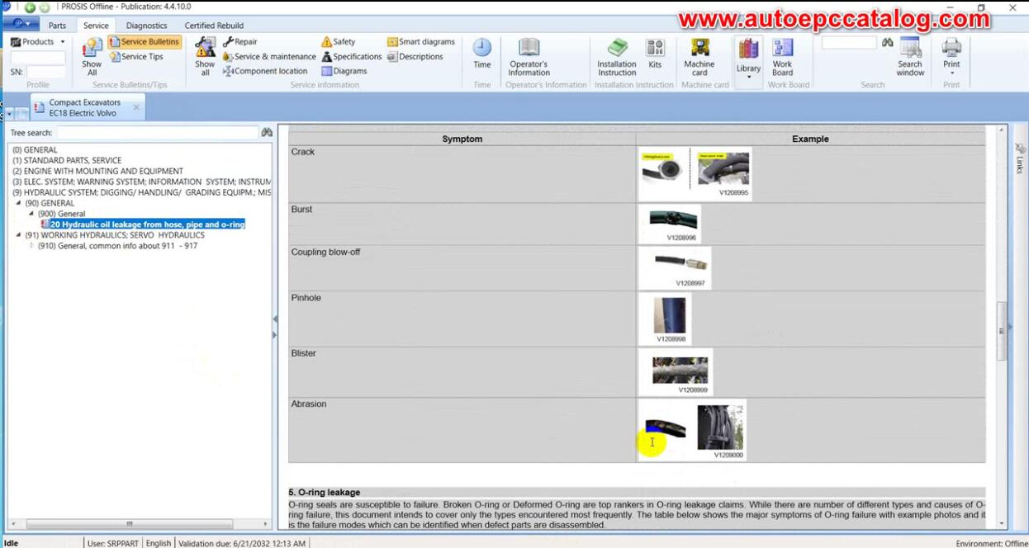Click the English language status entry
Screen dimensions: 1029x548
pyautogui.click(x=158, y=543)
